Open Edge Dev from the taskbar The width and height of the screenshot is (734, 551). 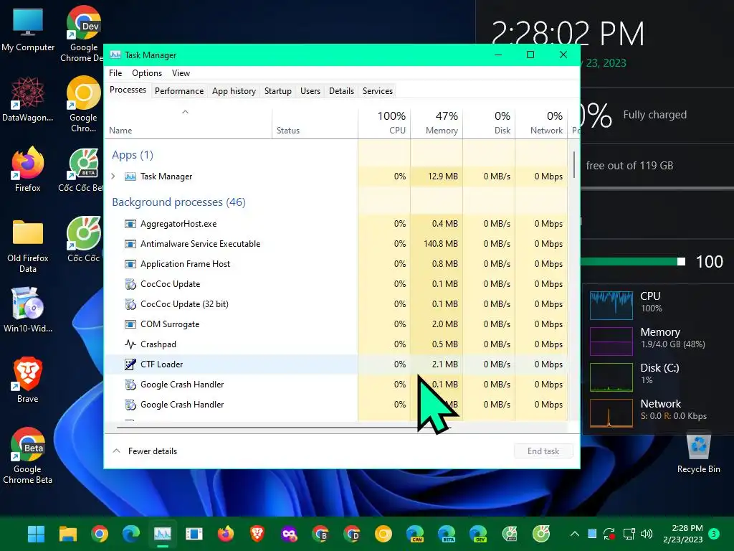tap(478, 534)
